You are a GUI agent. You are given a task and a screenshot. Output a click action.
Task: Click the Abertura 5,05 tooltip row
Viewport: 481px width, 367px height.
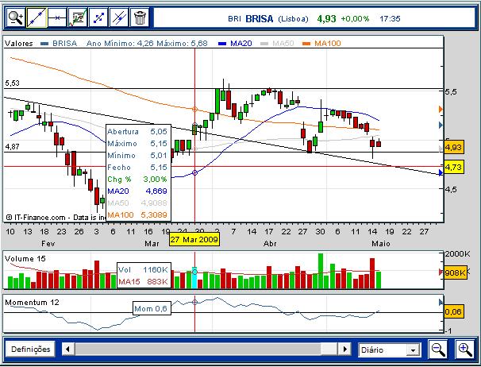[x=137, y=131]
